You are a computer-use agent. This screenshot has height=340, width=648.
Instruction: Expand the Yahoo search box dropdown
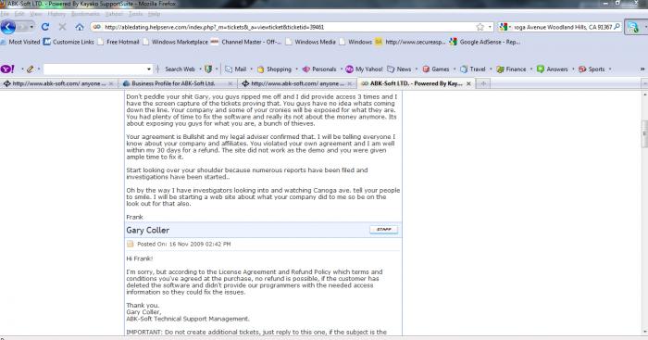[149, 69]
